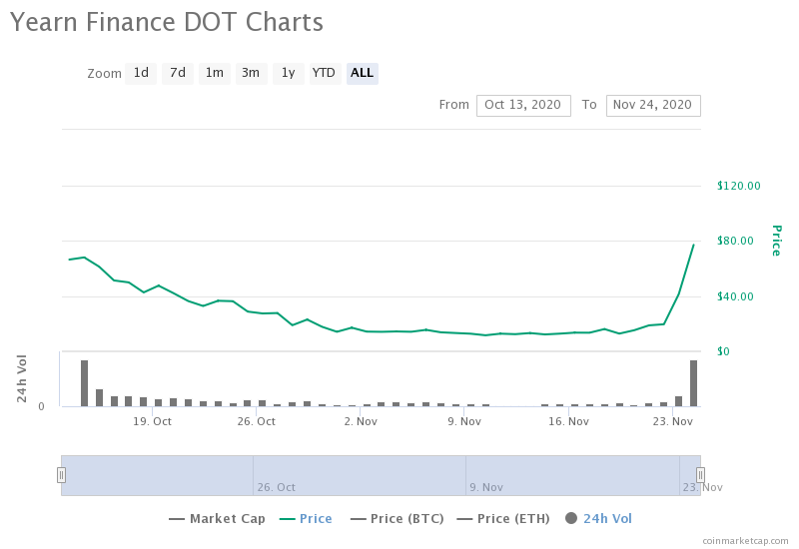
Task: Click the tallest volume bar on the right
Action: (693, 383)
